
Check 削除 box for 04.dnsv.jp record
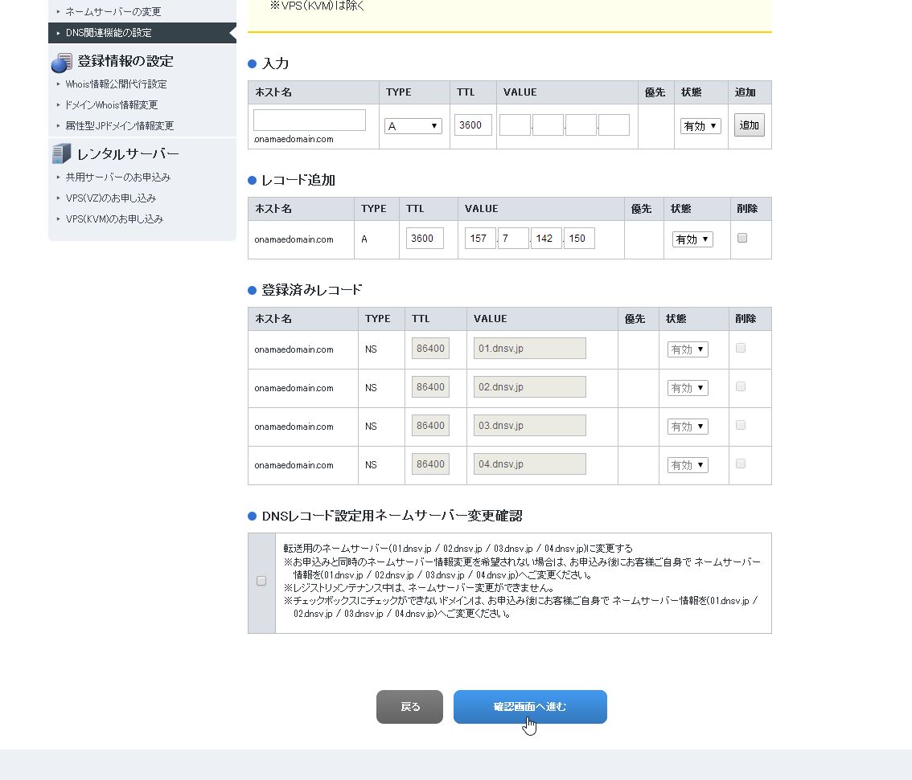(x=741, y=464)
